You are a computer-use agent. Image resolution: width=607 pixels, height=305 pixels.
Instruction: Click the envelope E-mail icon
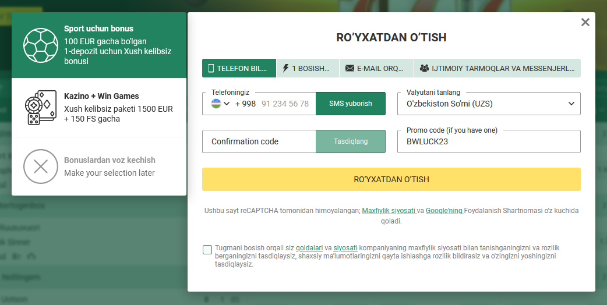pyautogui.click(x=350, y=69)
